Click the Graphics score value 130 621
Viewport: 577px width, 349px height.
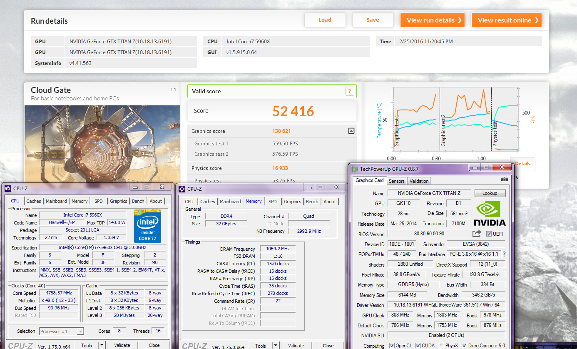tap(281, 131)
